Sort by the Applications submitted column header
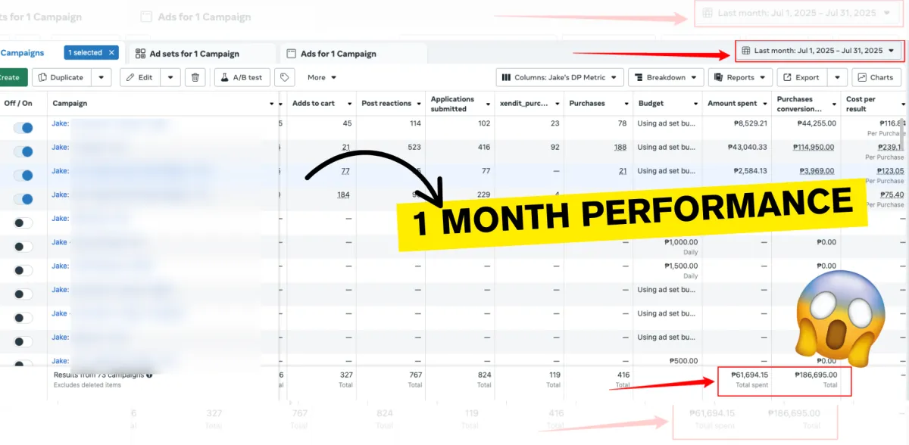909x445 pixels. pyautogui.click(x=452, y=104)
